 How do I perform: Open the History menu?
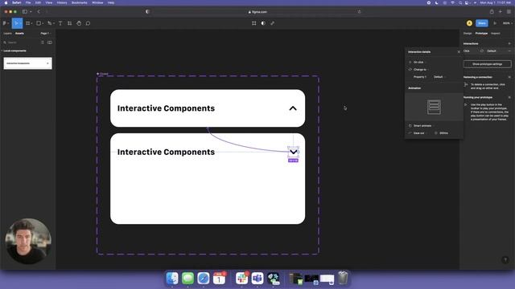click(62, 2)
